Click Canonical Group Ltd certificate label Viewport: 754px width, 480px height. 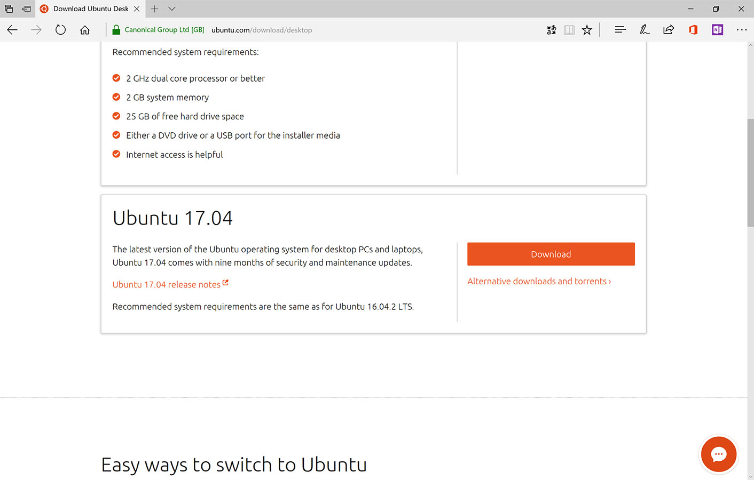coord(164,30)
